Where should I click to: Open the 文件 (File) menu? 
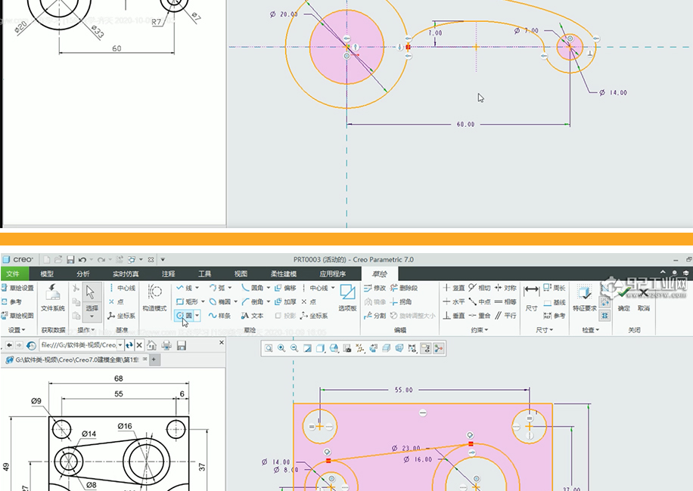[13, 274]
